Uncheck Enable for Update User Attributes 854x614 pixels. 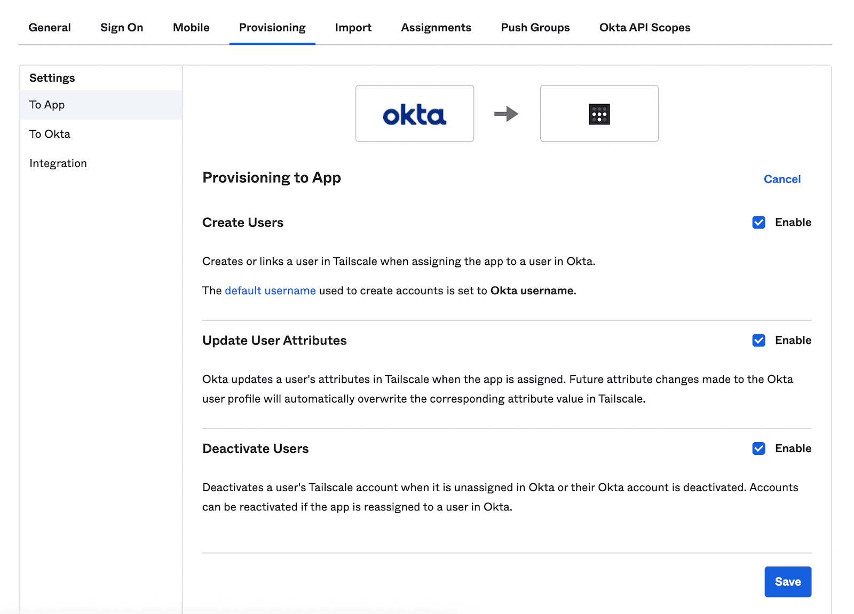[x=758, y=340]
